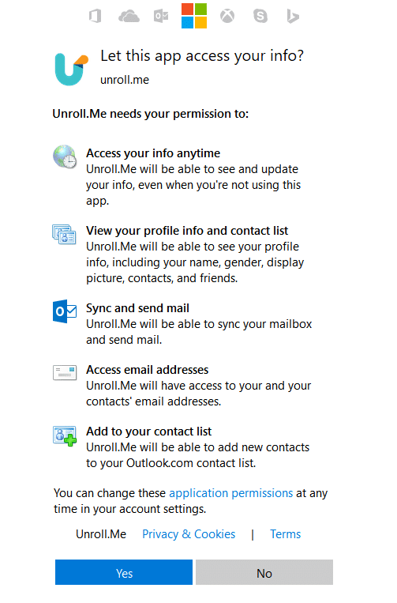Decline access with the No button

coord(264,572)
